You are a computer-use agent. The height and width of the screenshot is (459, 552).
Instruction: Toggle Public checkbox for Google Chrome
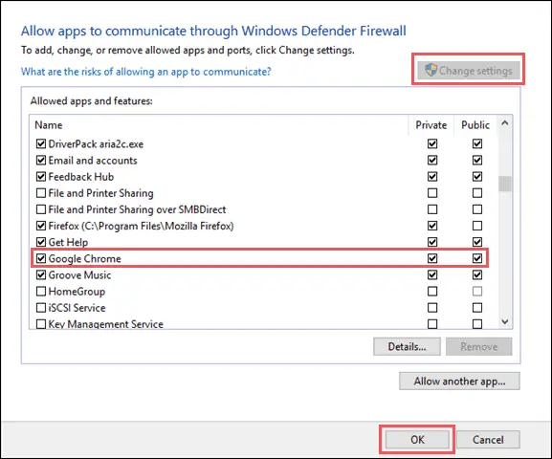pyautogui.click(x=477, y=258)
